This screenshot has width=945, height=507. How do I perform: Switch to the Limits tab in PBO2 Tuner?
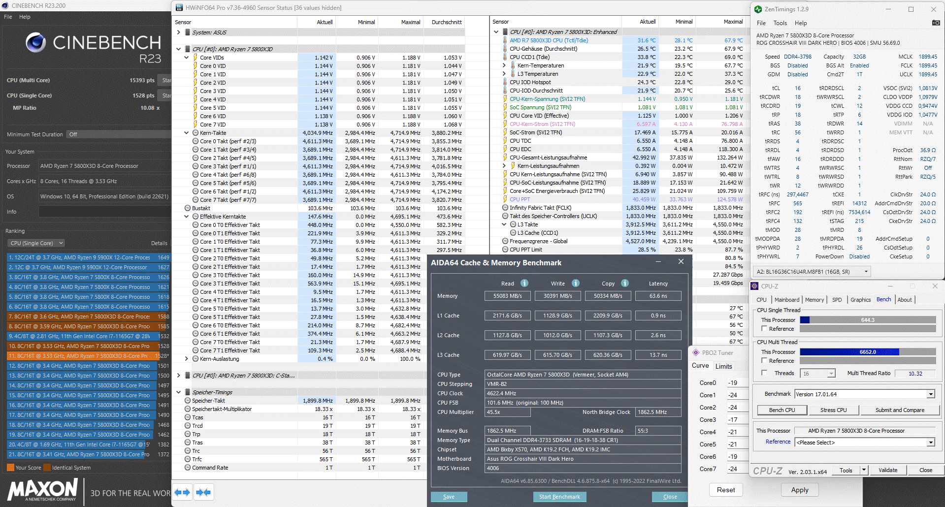click(723, 366)
